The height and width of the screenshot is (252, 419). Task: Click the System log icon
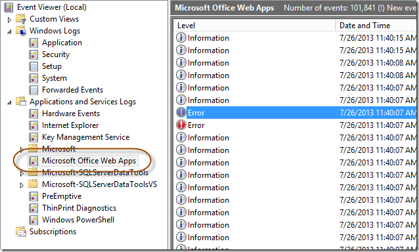33,78
